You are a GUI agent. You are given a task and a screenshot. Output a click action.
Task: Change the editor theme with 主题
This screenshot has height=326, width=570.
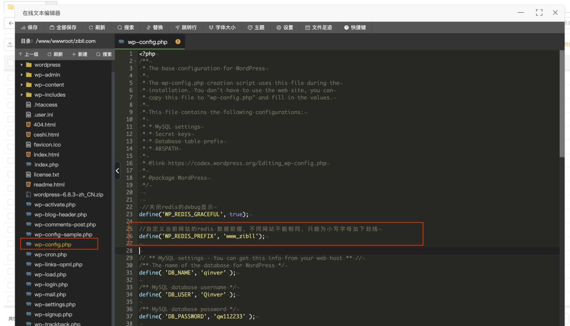click(x=256, y=27)
